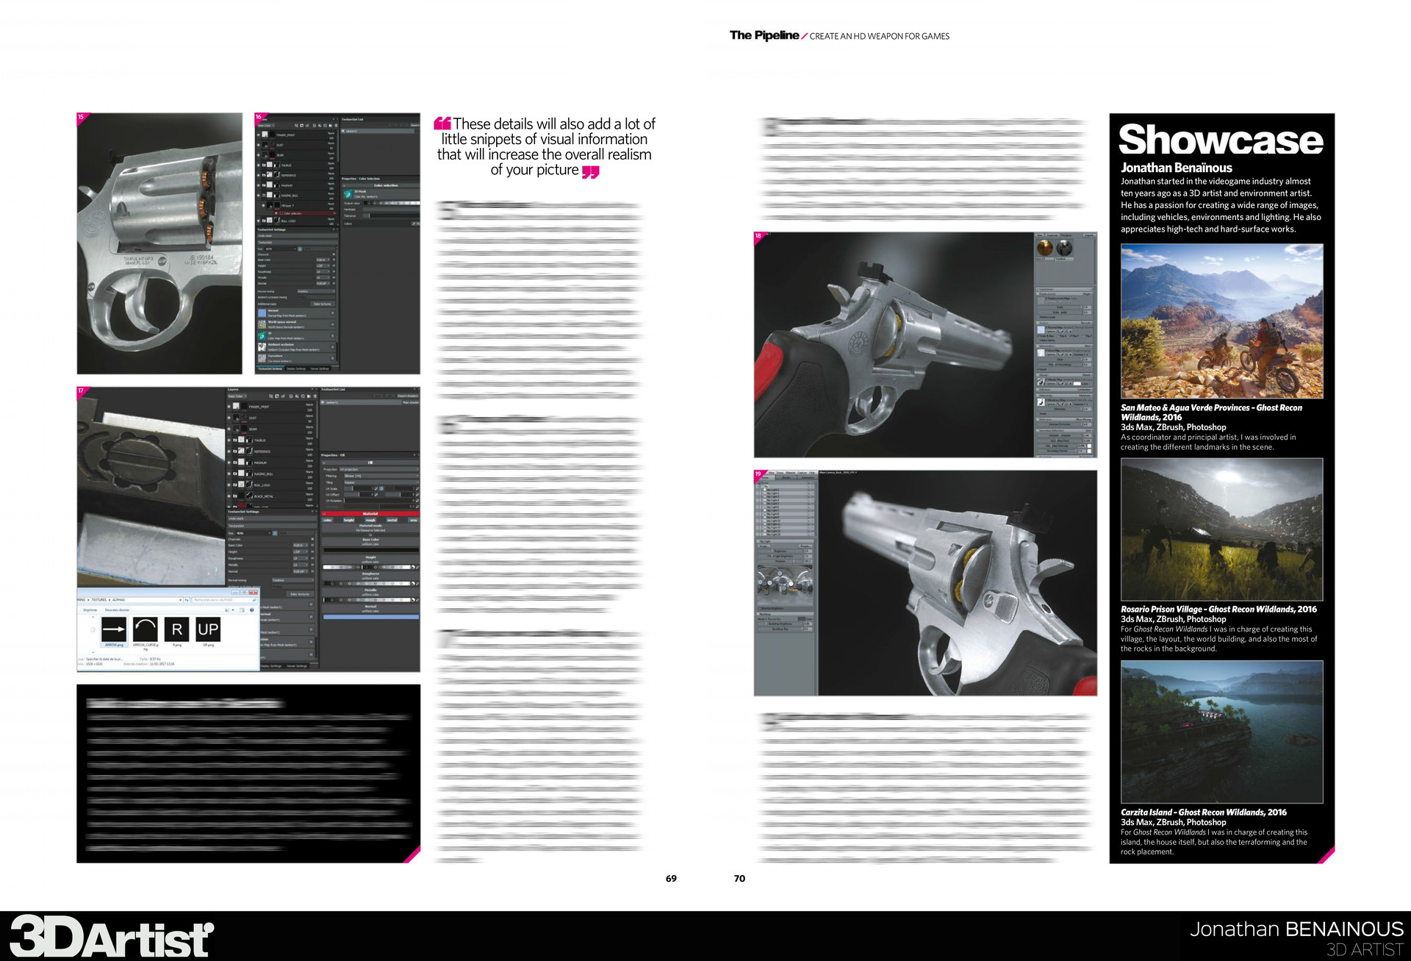Select the R.png alpha thumbnail
1411x961 pixels.
tap(176, 629)
